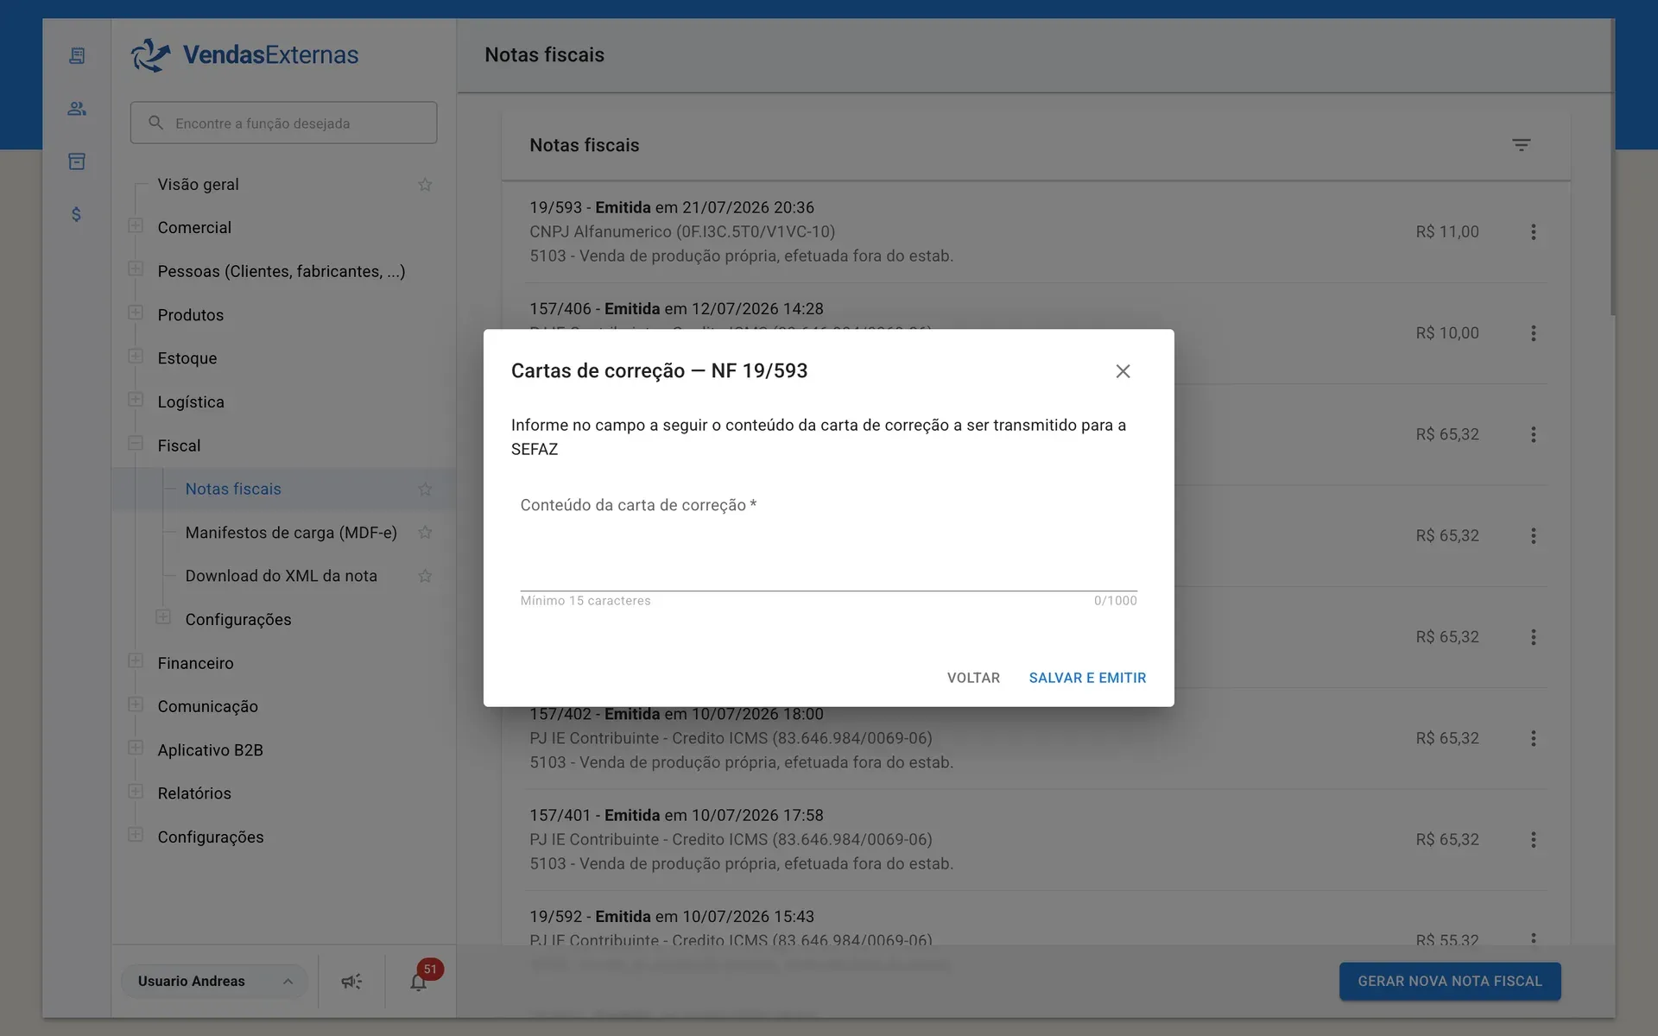Focus the Conteúdo da carta de correção field
Viewport: 1658px width, 1036px height.
pyautogui.click(x=828, y=542)
